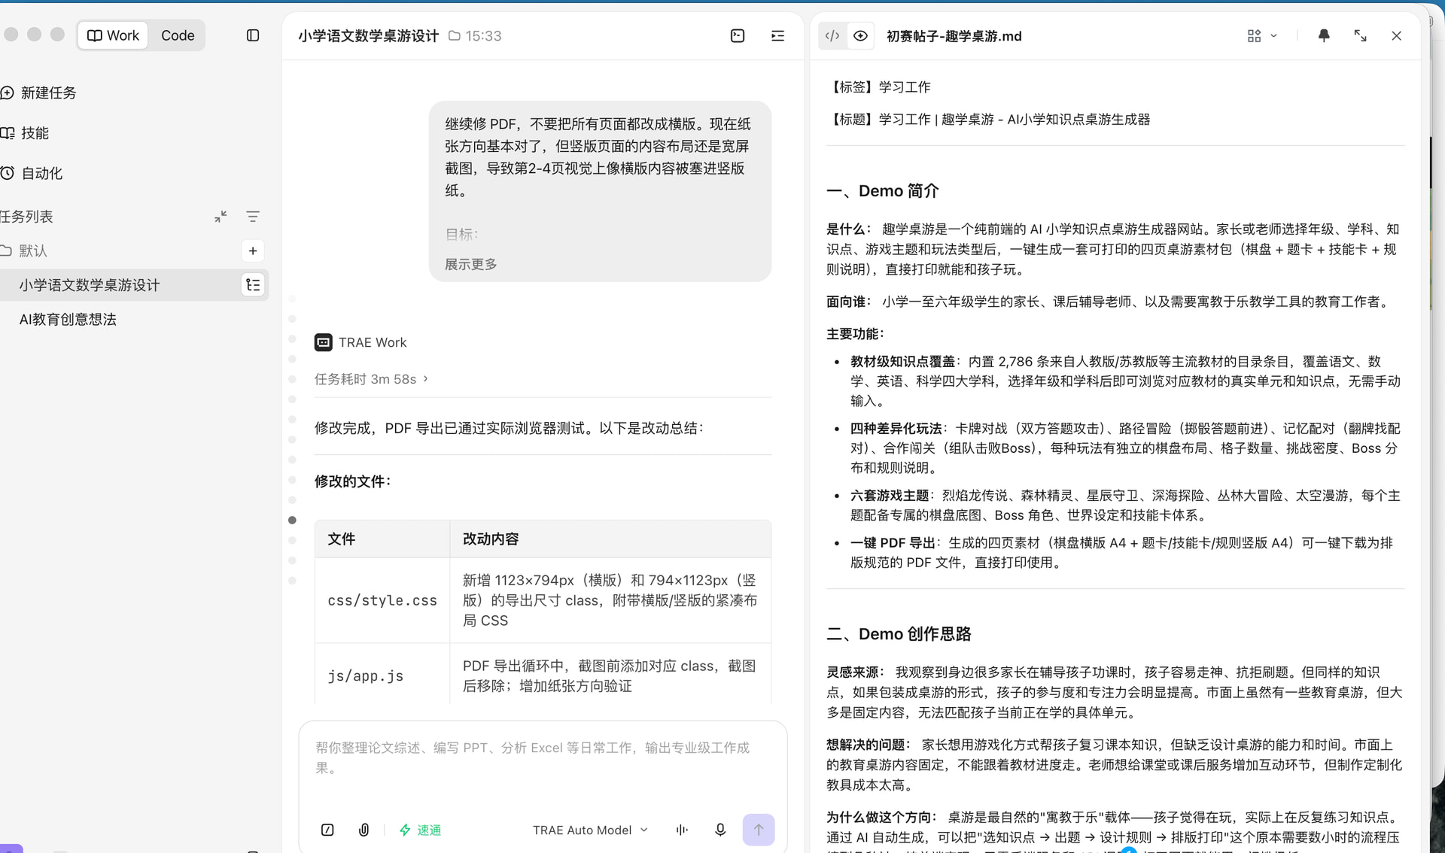Add a task in 默认 folder with plus
The image size is (1445, 853).
pyautogui.click(x=253, y=250)
